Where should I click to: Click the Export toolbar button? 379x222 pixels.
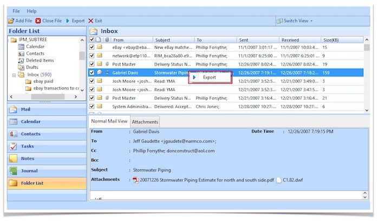[x=75, y=21]
